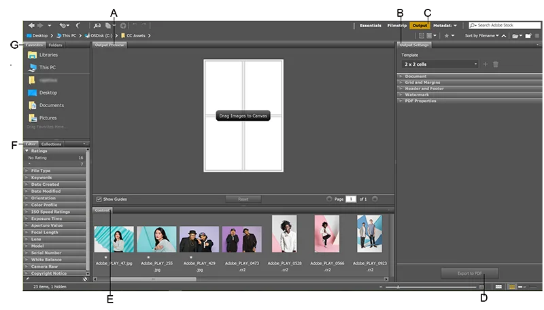Open the navigation history dropdown arrow
Image resolution: width=544 pixels, height=310 pixels.
click(x=50, y=25)
